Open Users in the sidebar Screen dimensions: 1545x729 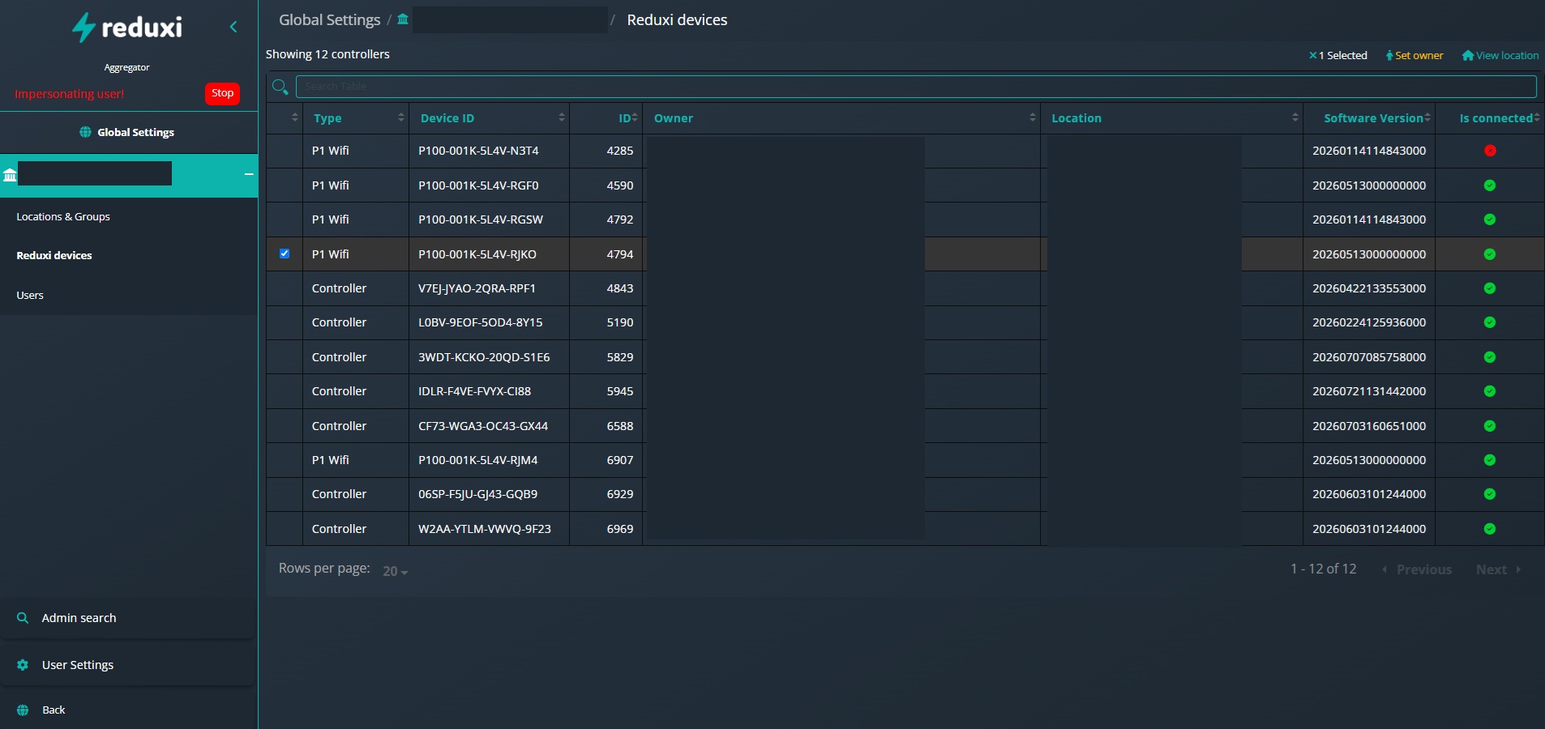pos(30,296)
